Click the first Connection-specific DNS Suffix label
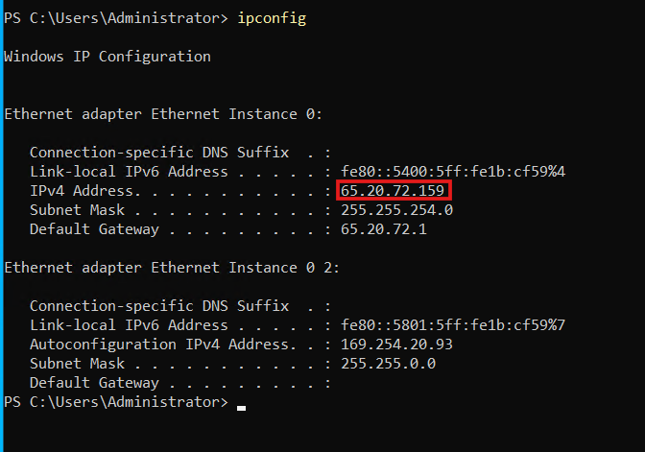 (x=159, y=153)
